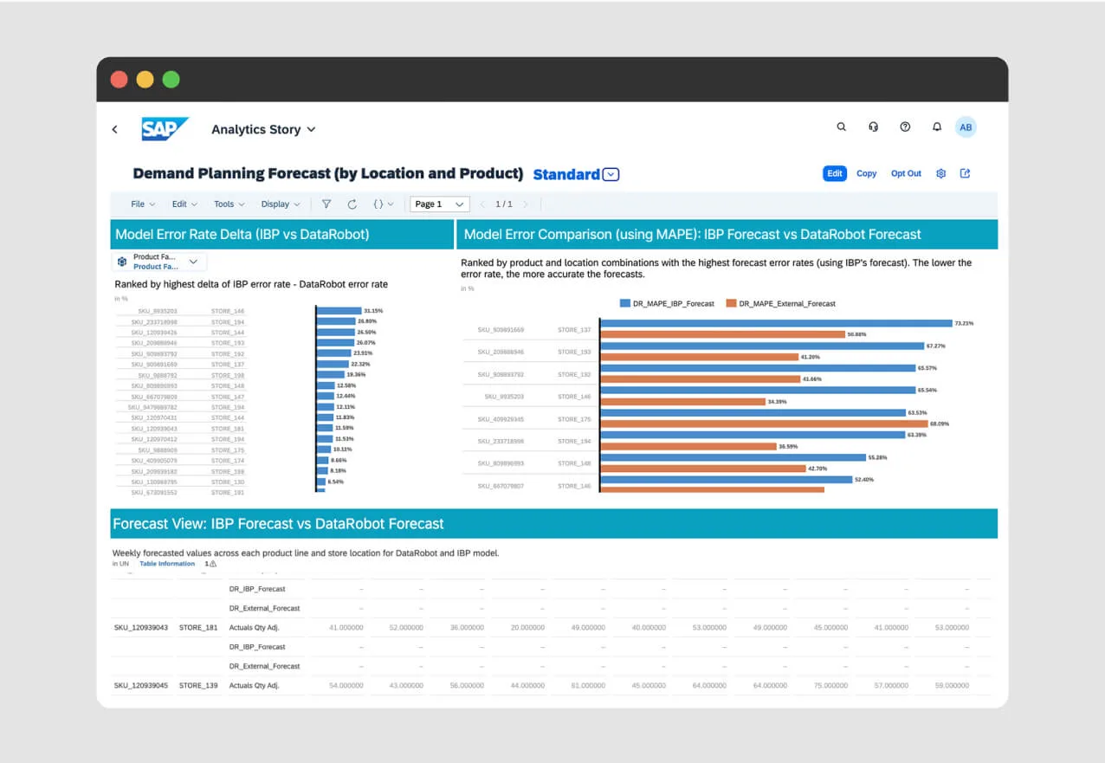Click STORE_137 label in comparison chart
Viewport: 1105px width, 763px height.
pyautogui.click(x=574, y=330)
